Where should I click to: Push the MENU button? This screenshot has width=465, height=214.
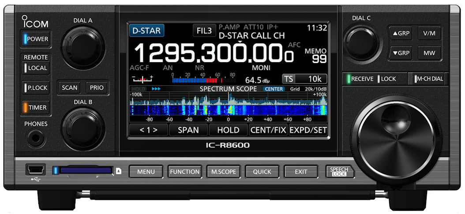(x=146, y=172)
